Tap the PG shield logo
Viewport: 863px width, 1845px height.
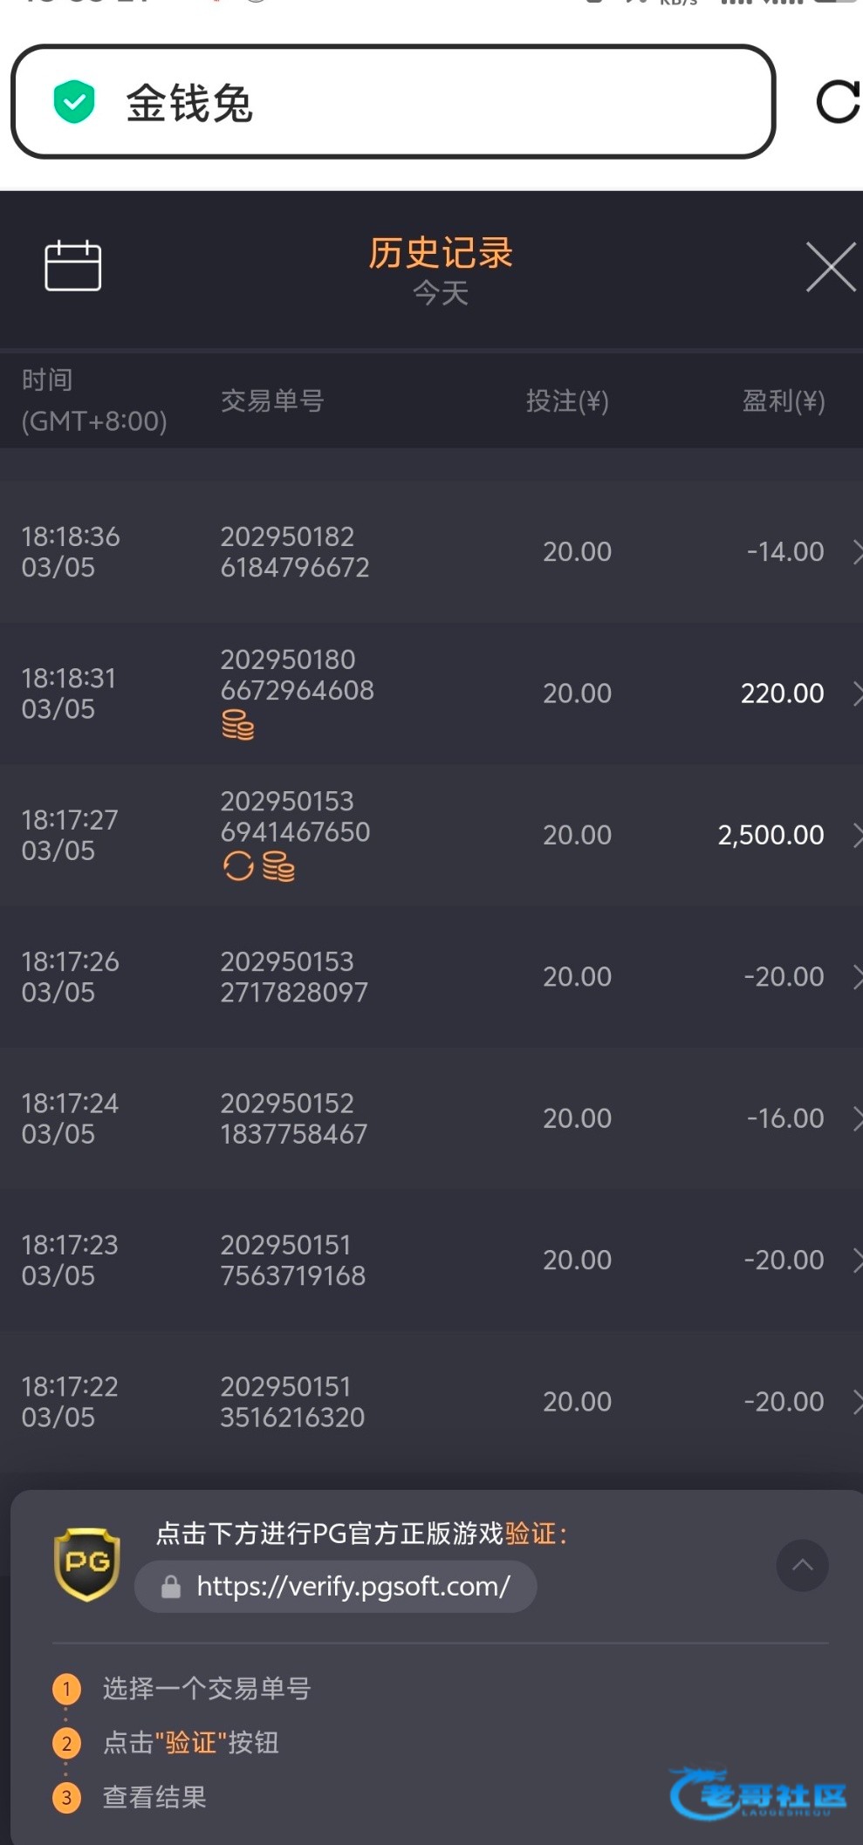86,1563
